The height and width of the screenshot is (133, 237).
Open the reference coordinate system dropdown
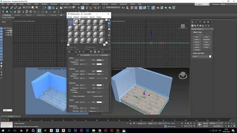click(x=67, y=7)
